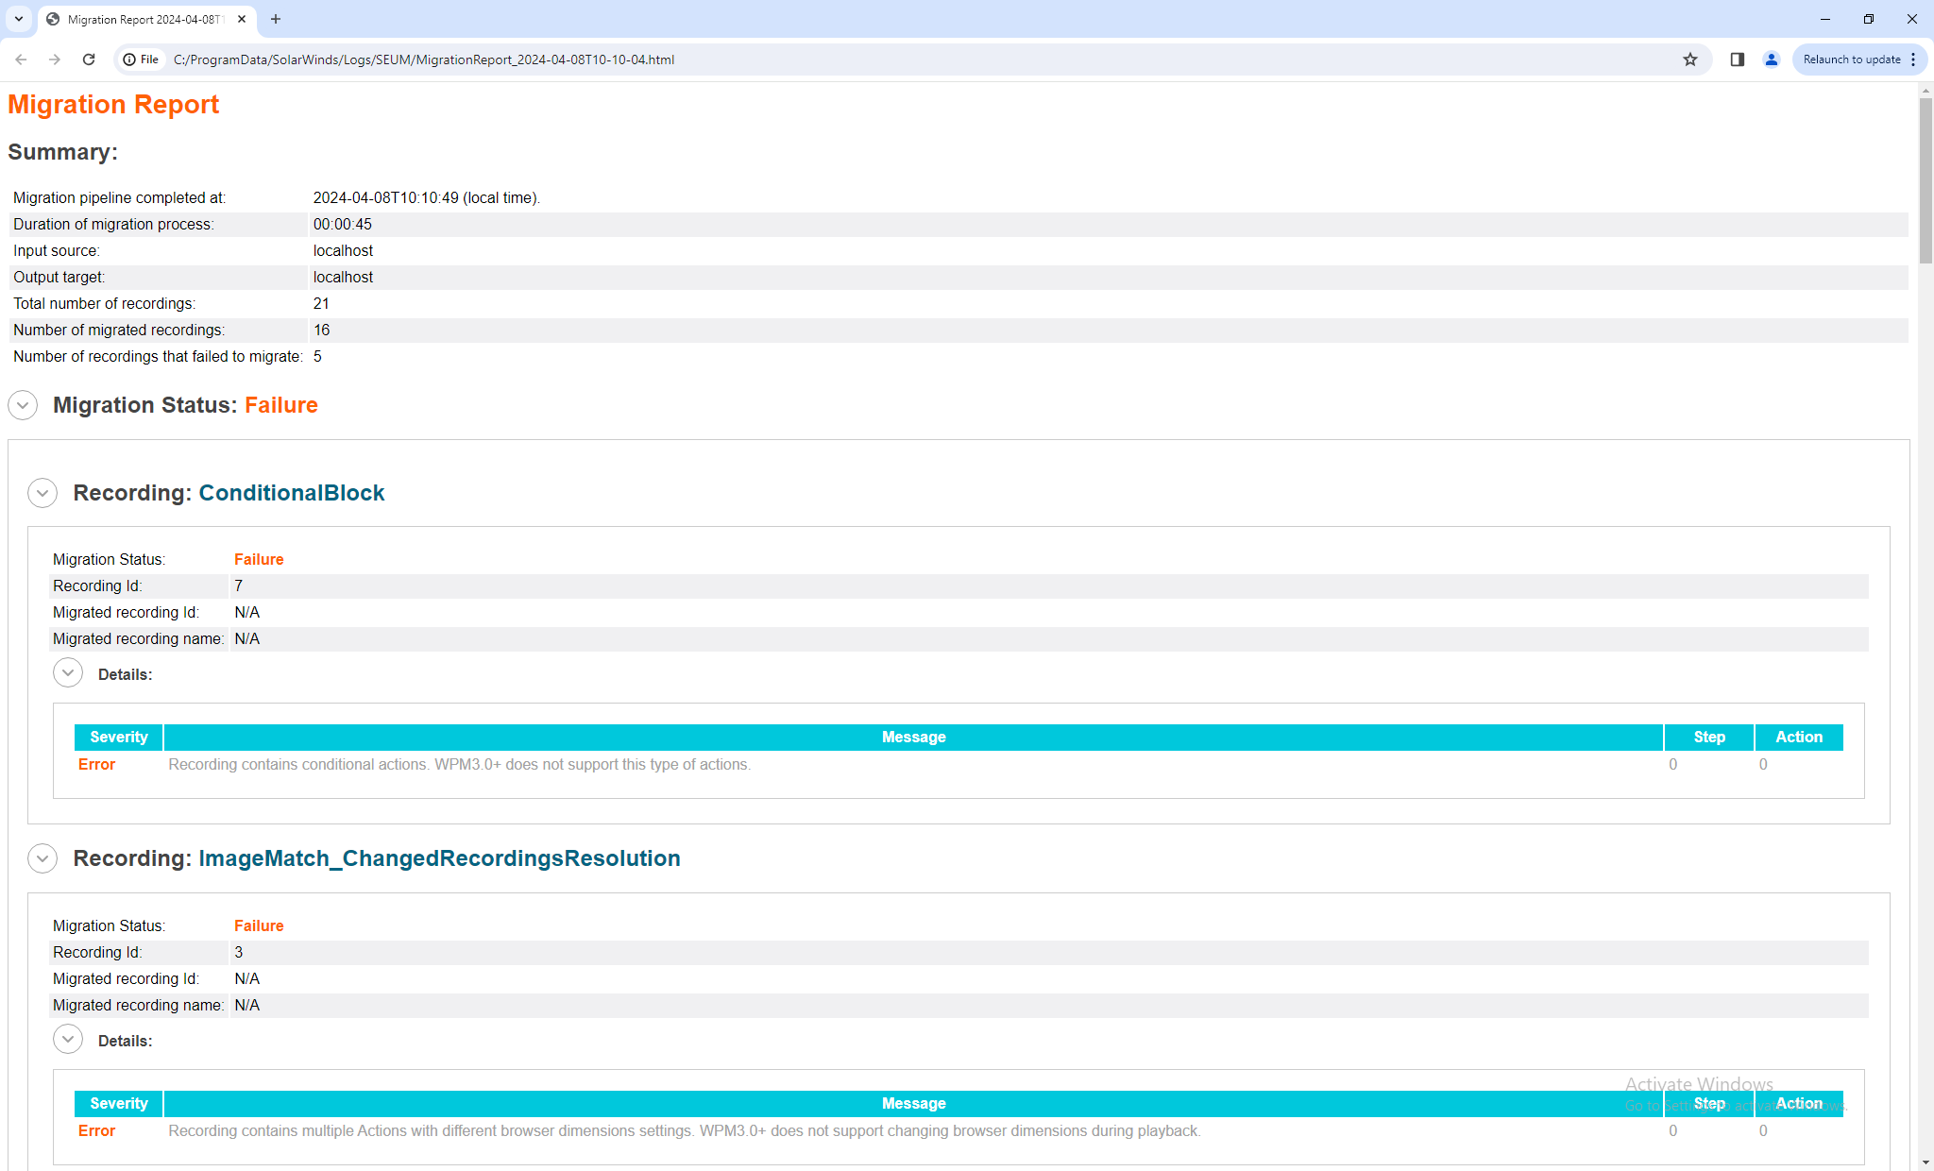Click the File info icon in address bar
Image resolution: width=1934 pixels, height=1171 pixels.
tap(129, 59)
